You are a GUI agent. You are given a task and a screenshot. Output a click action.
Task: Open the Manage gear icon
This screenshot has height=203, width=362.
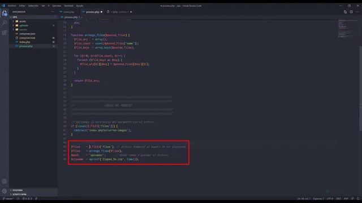(5, 191)
